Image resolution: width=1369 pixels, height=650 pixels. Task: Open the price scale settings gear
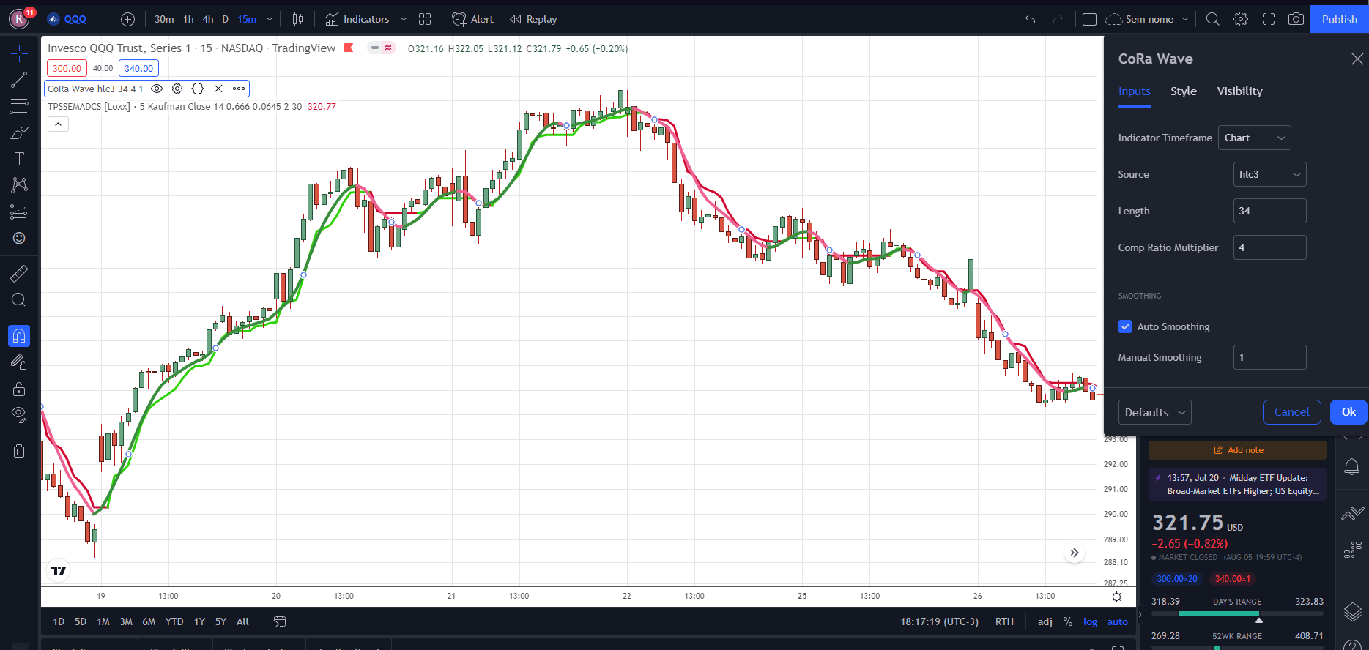pos(1116,597)
